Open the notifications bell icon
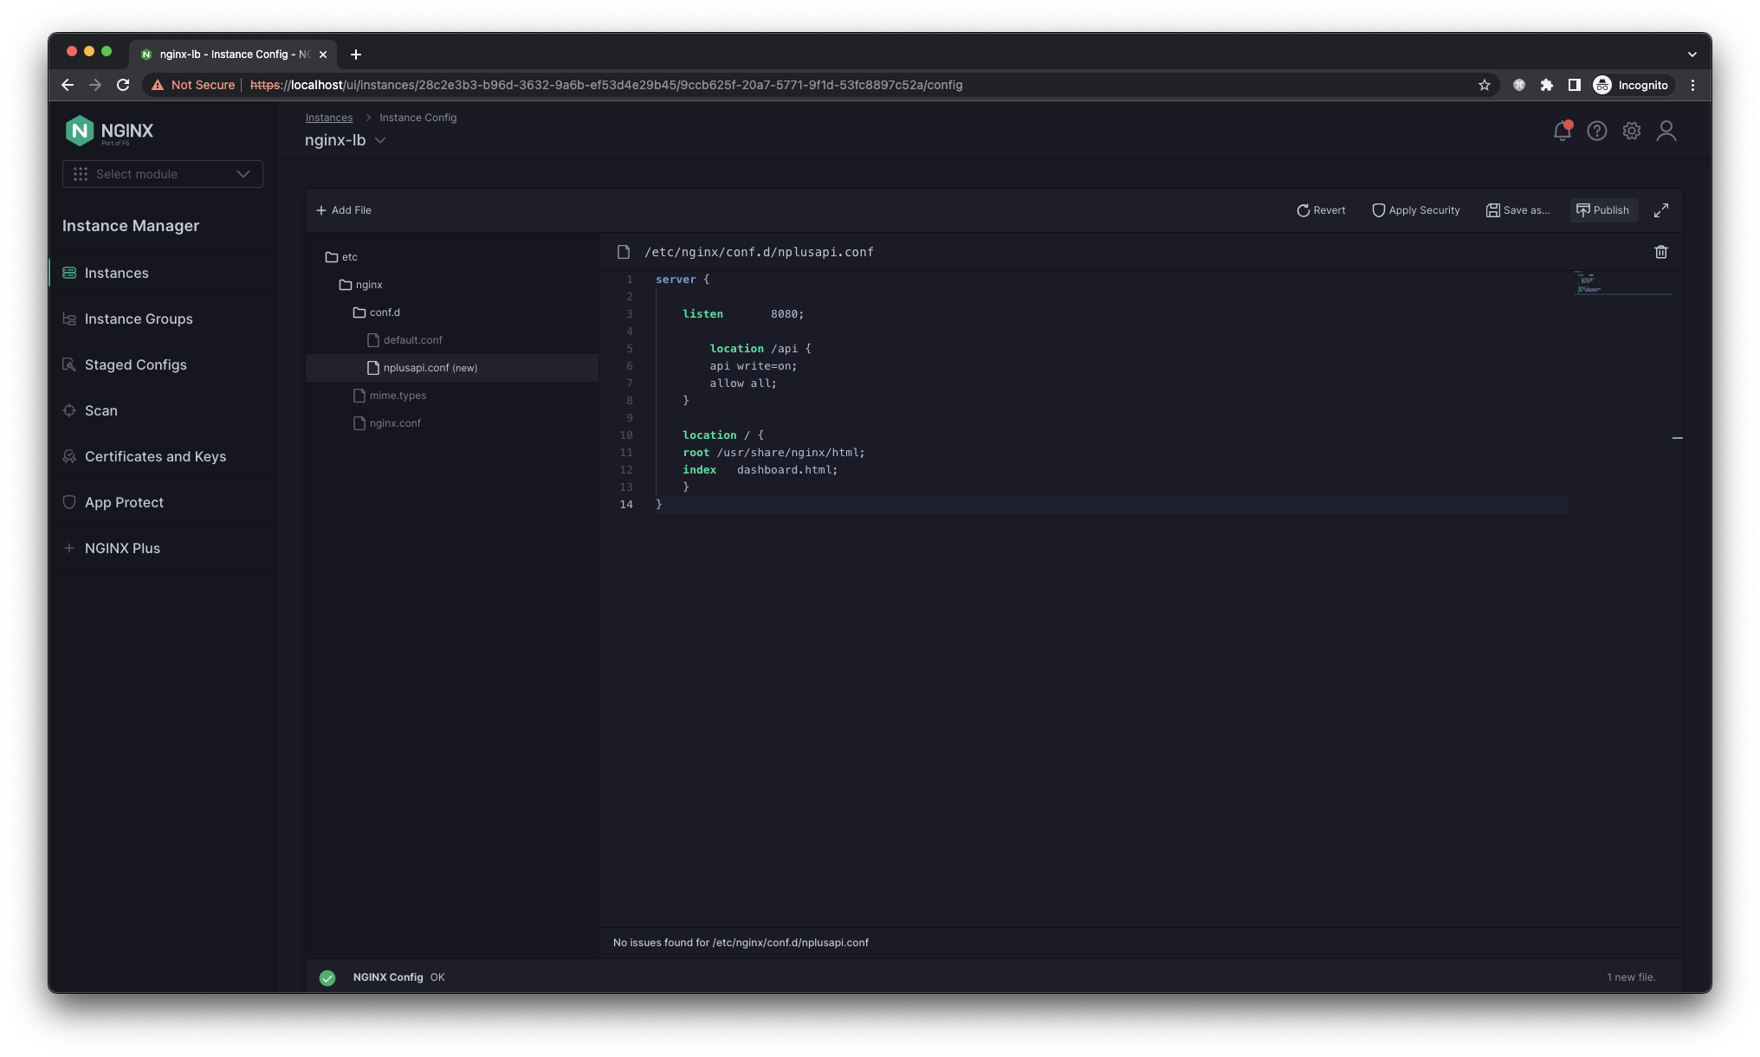 [1562, 131]
